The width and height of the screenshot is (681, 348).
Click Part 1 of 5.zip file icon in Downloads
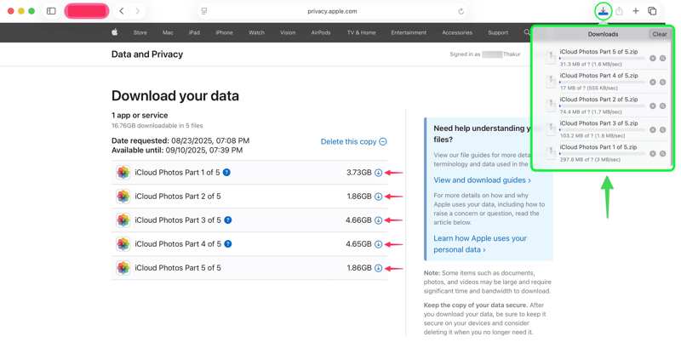(551, 152)
